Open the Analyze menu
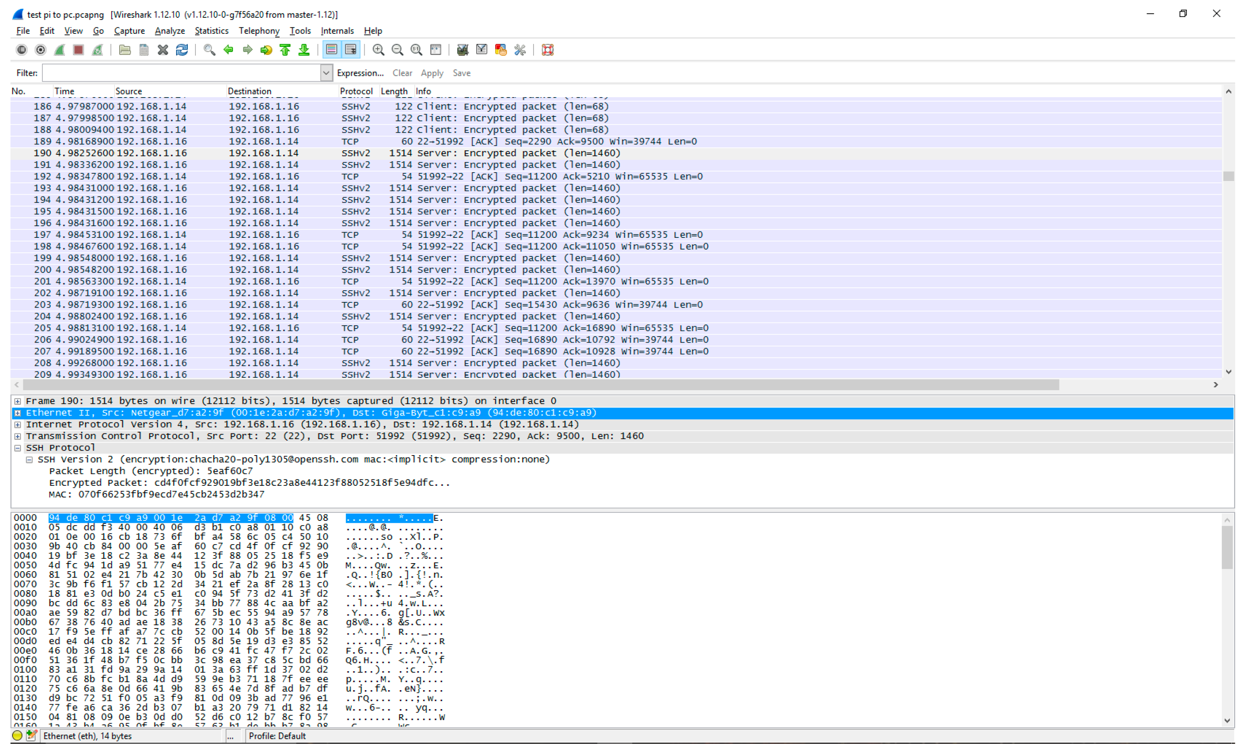The width and height of the screenshot is (1242, 749). click(169, 31)
